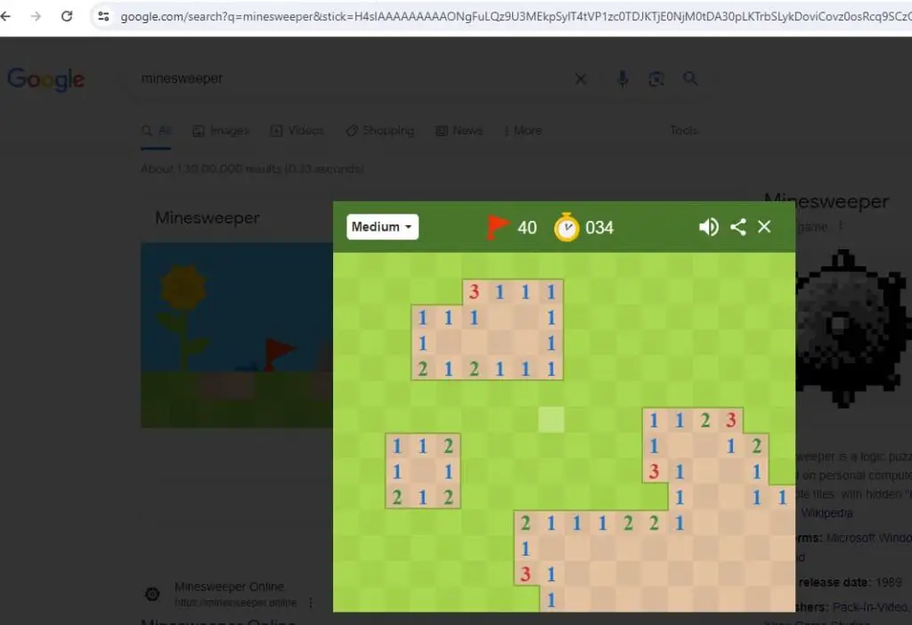The height and width of the screenshot is (625, 912).
Task: Mute the Minesweeper game sound
Action: pyautogui.click(x=709, y=227)
